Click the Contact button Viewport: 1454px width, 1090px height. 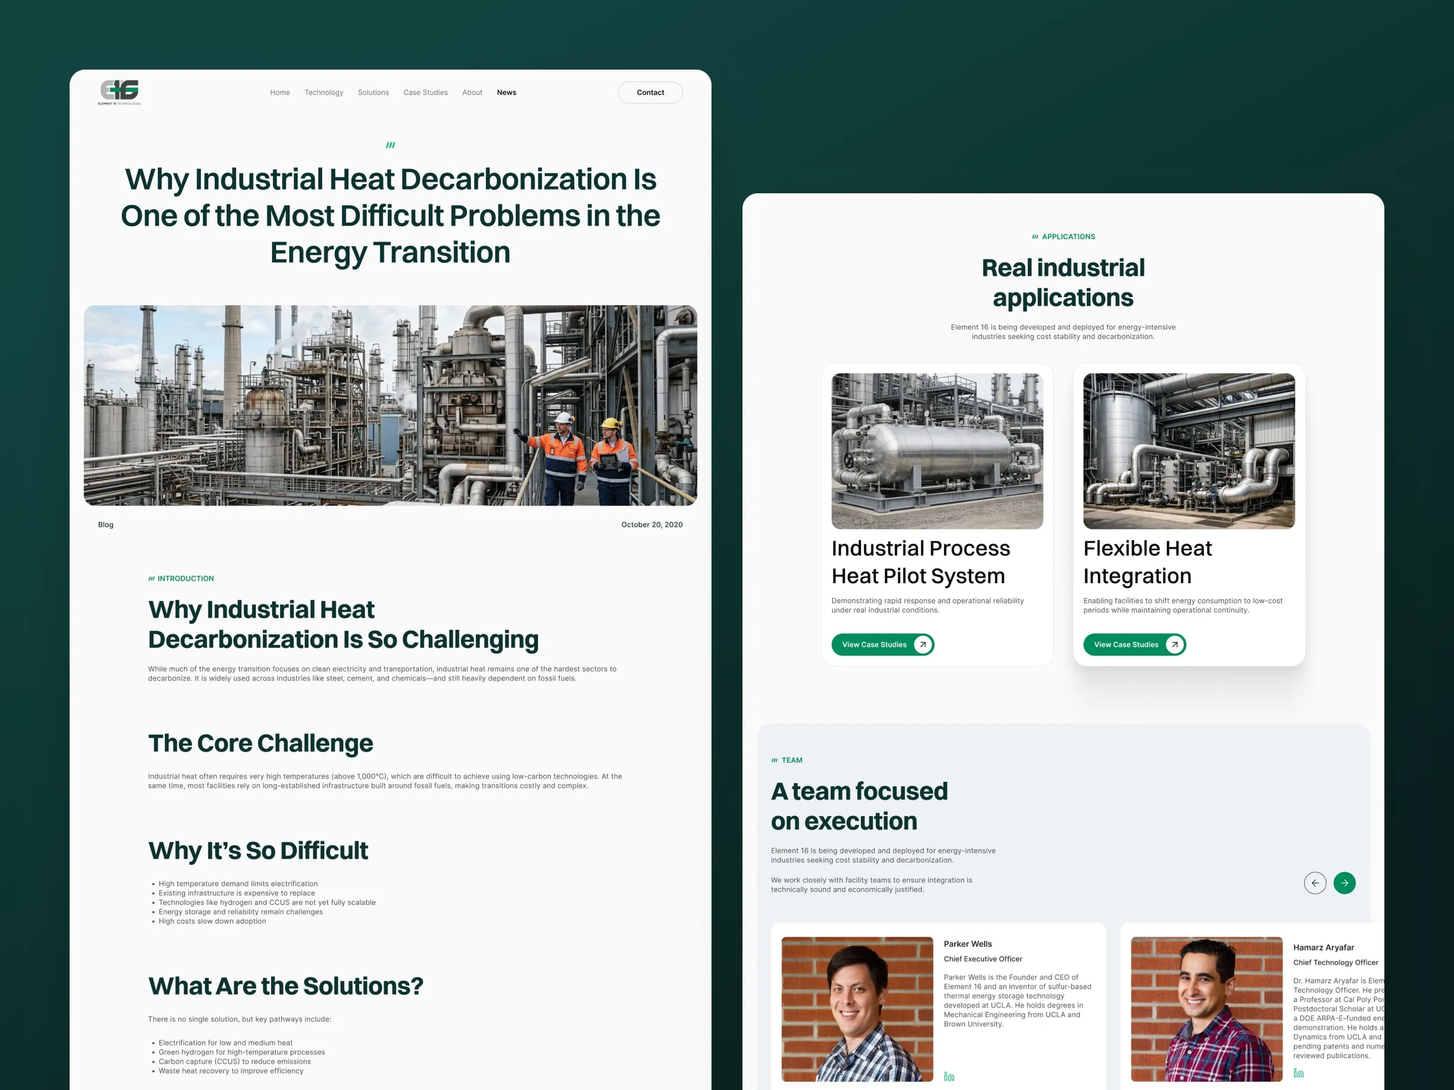tap(650, 93)
